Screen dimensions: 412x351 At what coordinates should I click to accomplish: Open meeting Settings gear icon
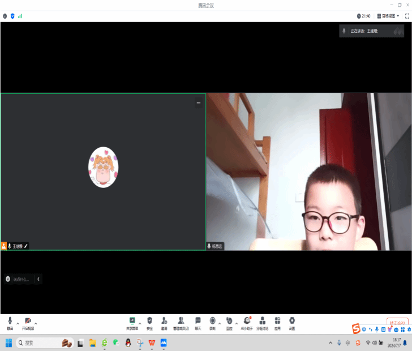click(292, 322)
